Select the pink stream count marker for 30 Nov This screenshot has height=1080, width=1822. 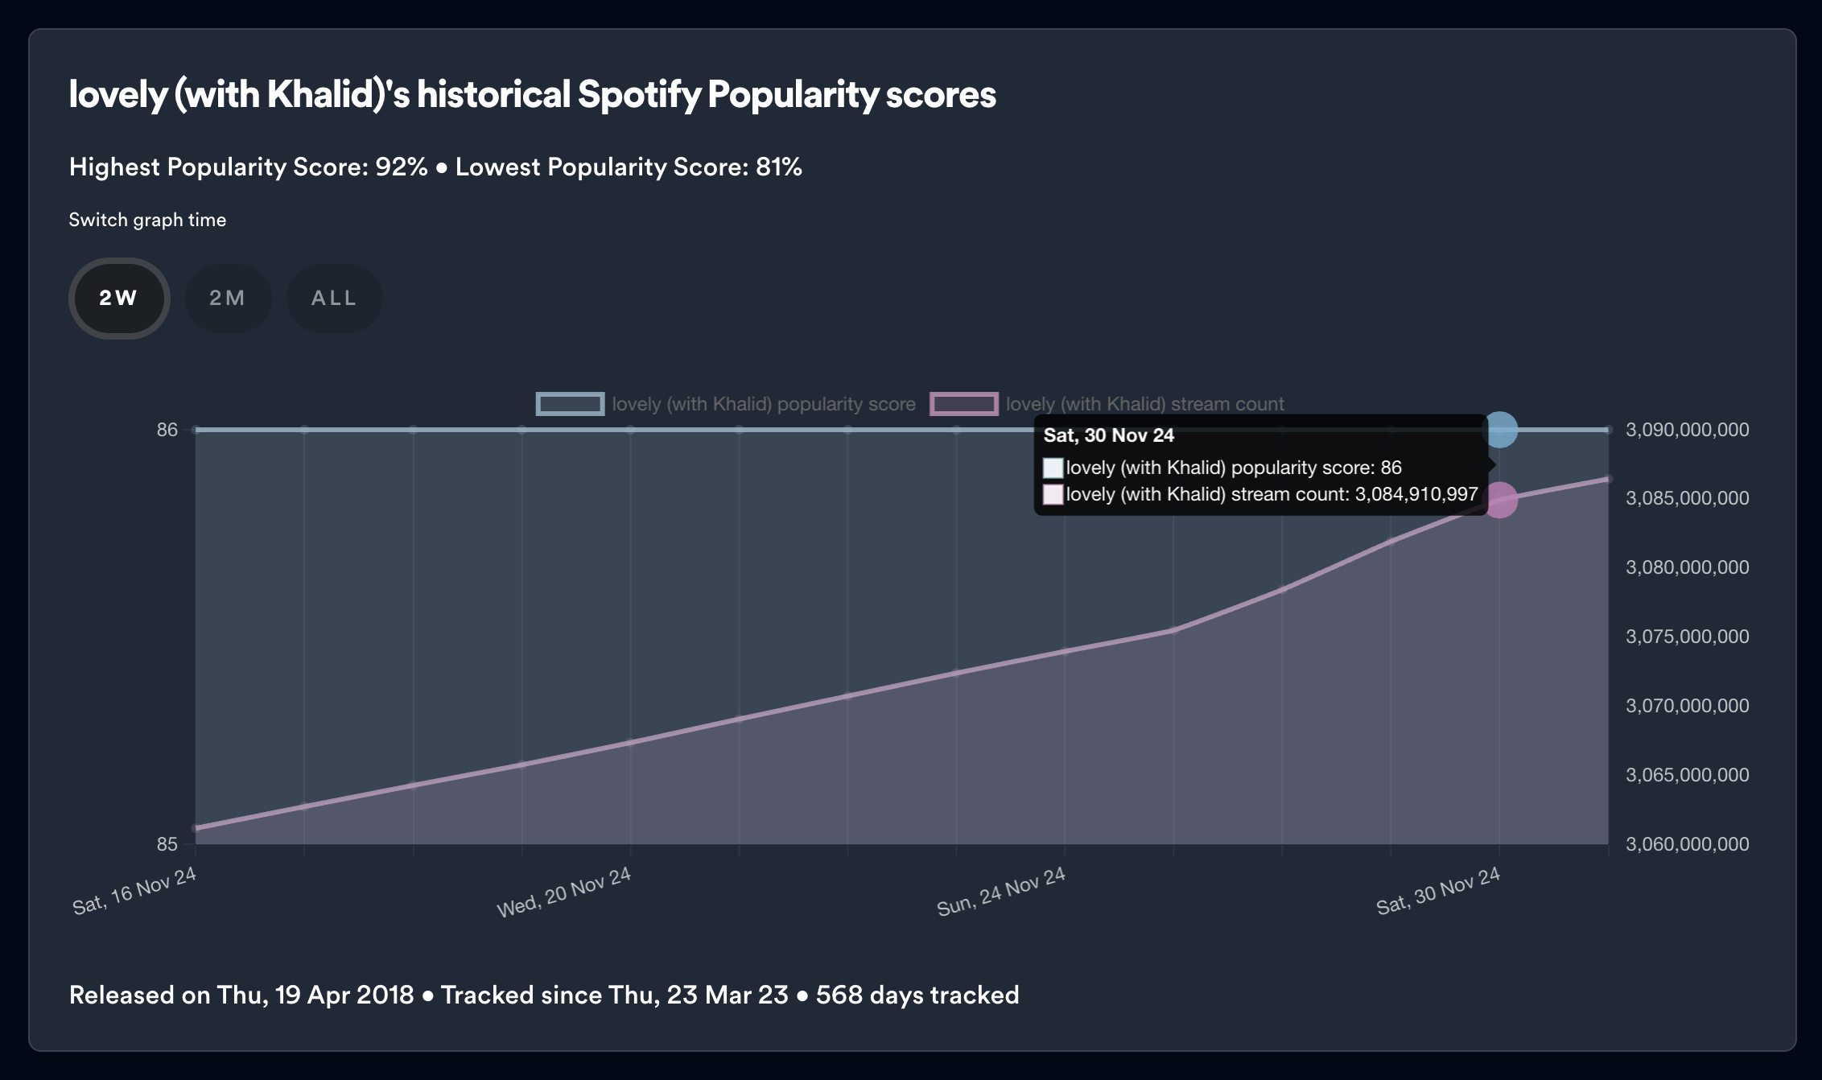click(x=1501, y=499)
